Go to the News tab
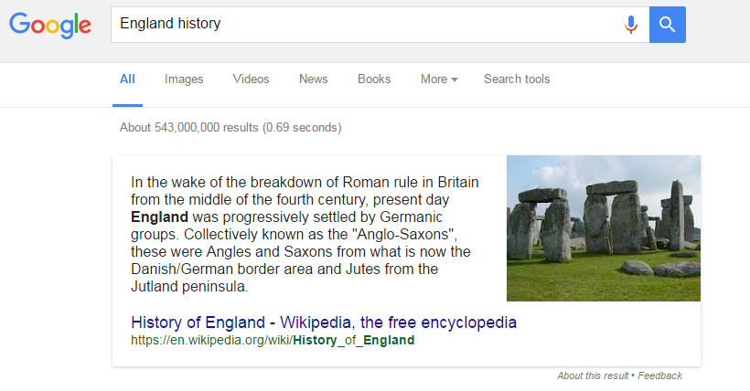Viewport: 750px width, 391px height. point(313,79)
